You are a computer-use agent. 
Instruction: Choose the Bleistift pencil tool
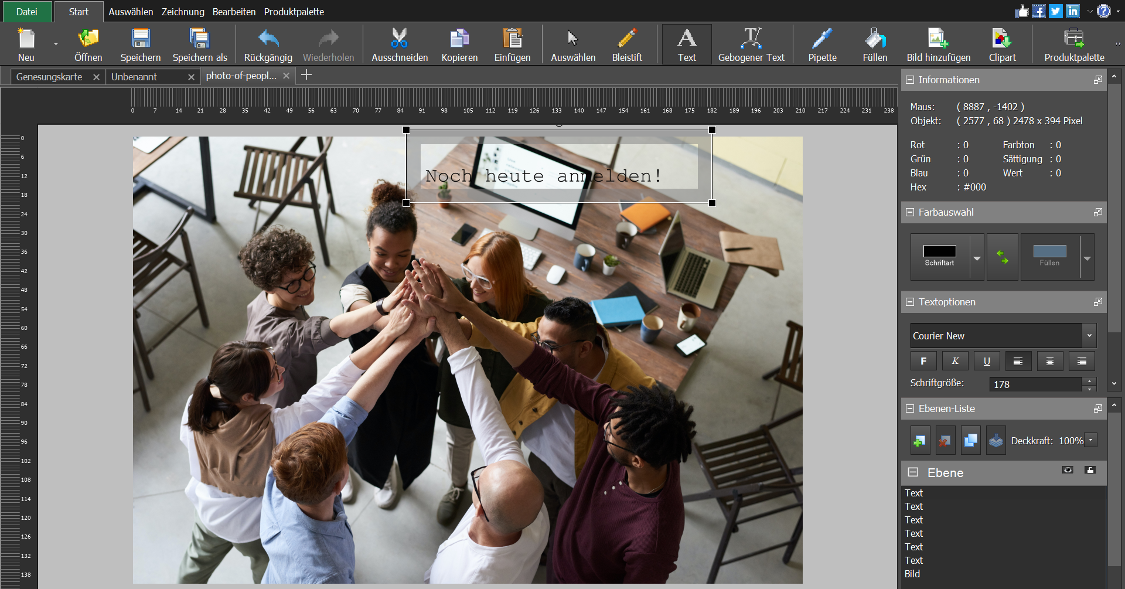pyautogui.click(x=626, y=45)
